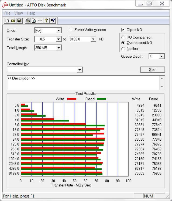Open the View menu
Viewport: 172px width, 201px height.
click(19, 13)
